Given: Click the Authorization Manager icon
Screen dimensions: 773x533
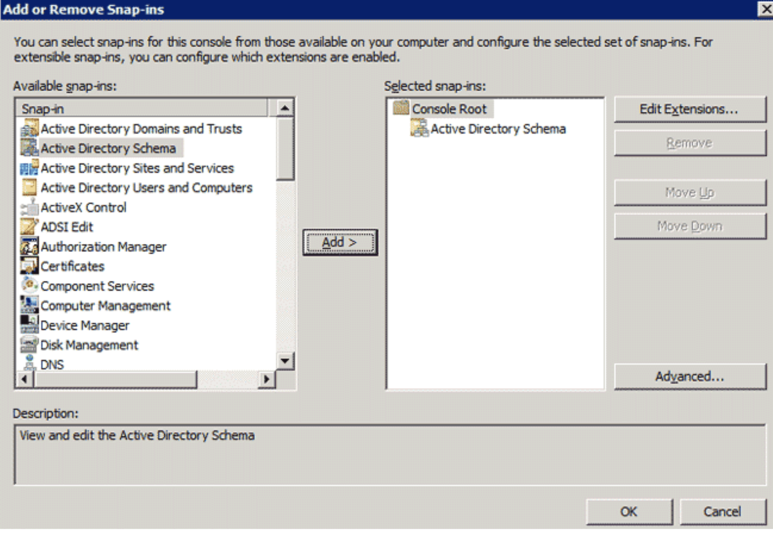Looking at the screenshot, I should tap(30, 247).
